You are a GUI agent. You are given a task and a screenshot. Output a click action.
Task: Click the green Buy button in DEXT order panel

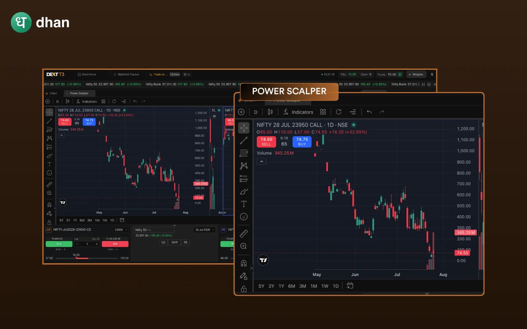click(x=59, y=244)
